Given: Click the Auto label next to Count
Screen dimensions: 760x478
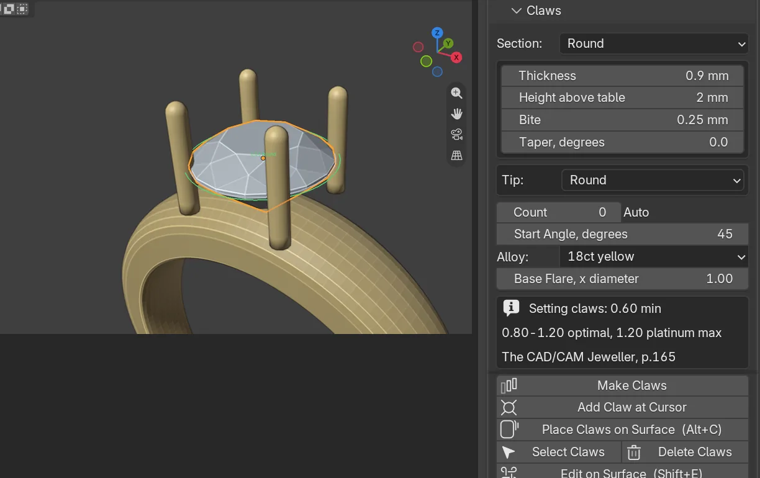Looking at the screenshot, I should 636,212.
